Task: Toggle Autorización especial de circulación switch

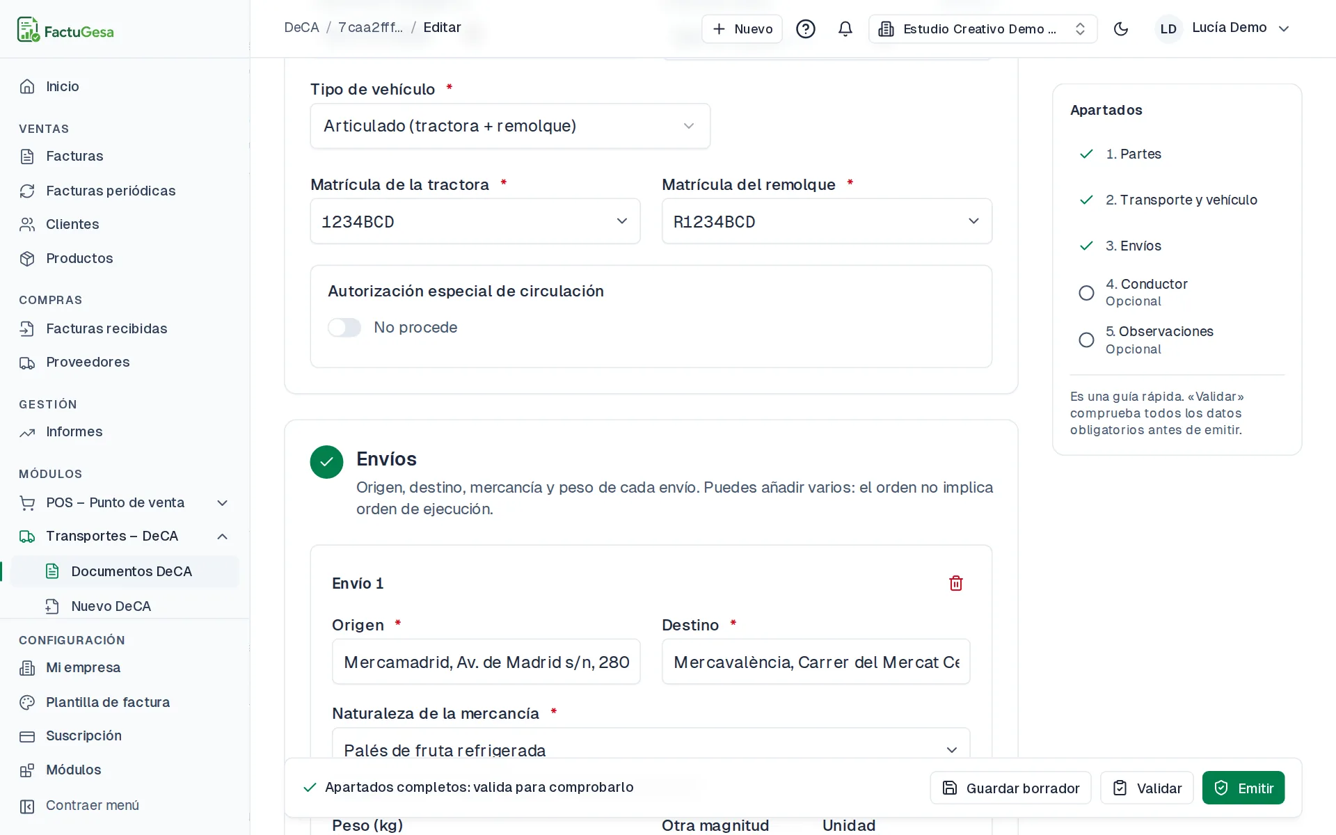Action: [x=344, y=327]
